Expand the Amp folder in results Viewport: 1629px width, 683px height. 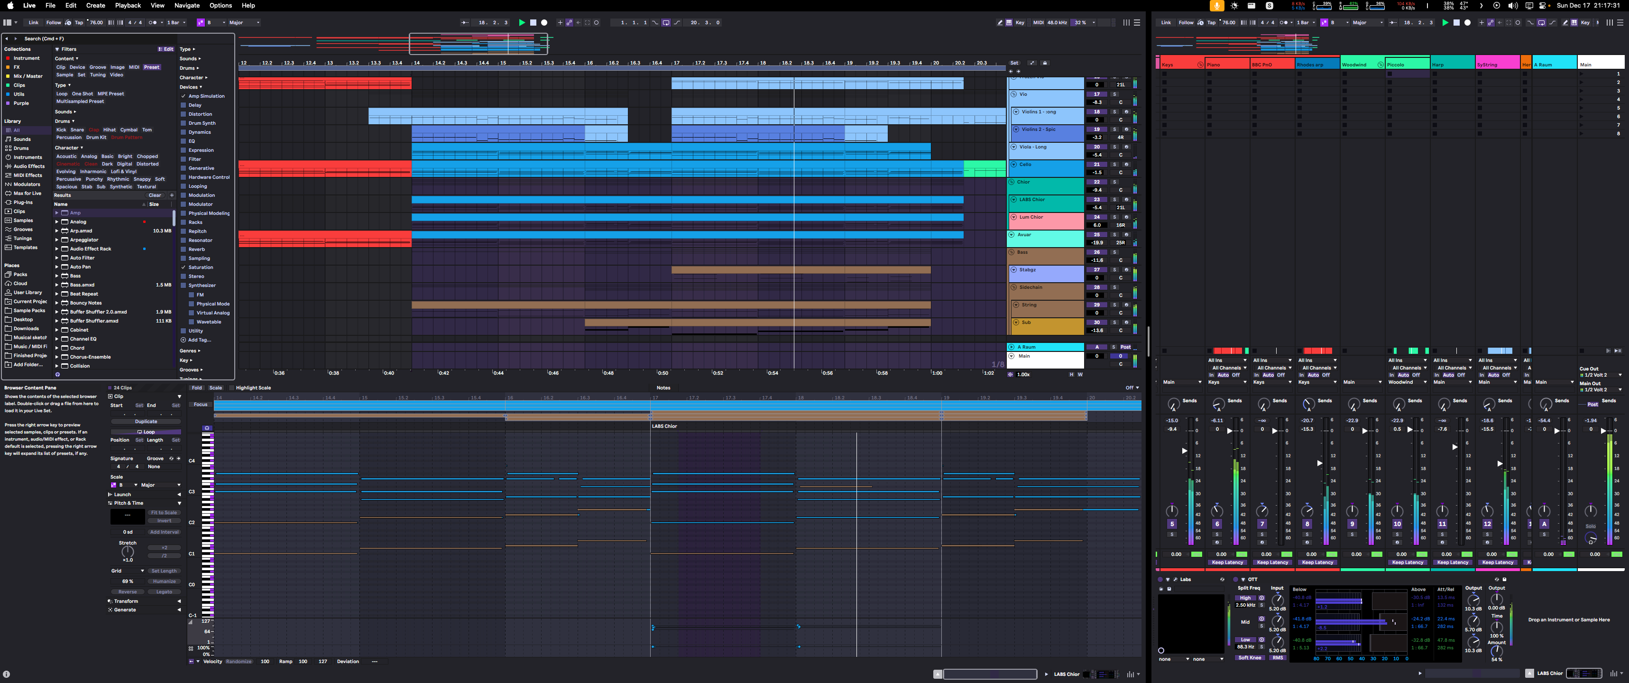click(x=57, y=213)
